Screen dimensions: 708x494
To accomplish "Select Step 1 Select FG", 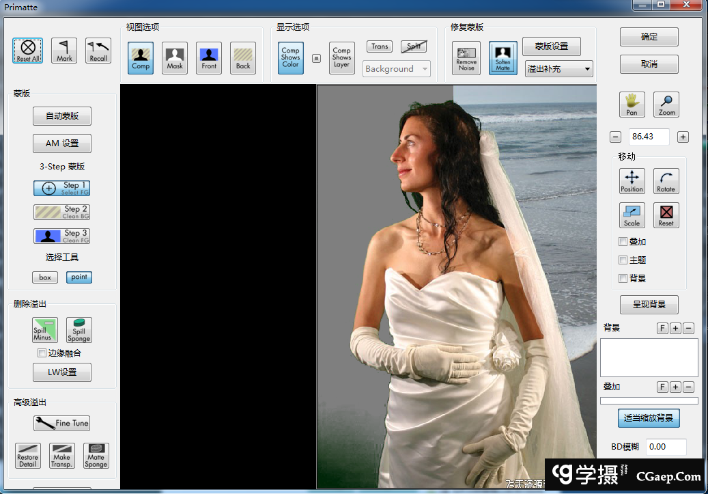I will 61,188.
